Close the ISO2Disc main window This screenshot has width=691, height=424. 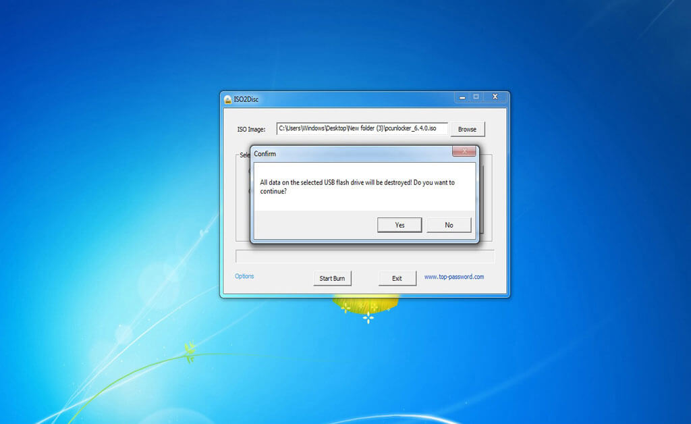(495, 97)
